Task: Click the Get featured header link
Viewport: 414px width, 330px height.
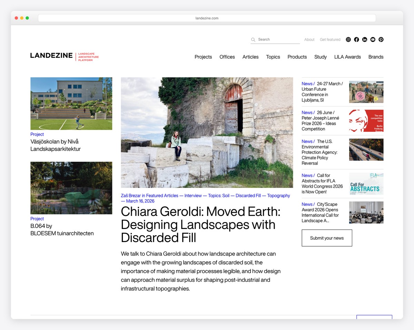Action: click(x=330, y=39)
